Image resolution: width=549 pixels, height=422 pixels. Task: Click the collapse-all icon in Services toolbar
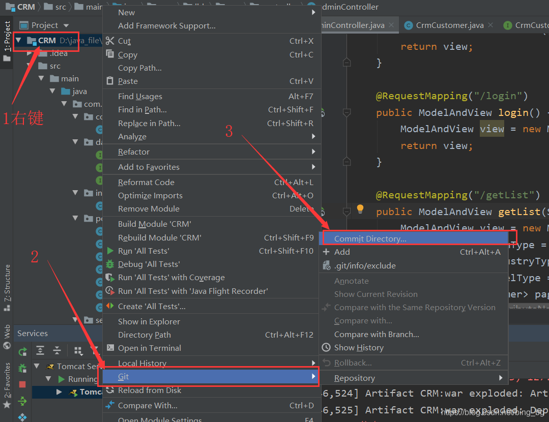[56, 350]
